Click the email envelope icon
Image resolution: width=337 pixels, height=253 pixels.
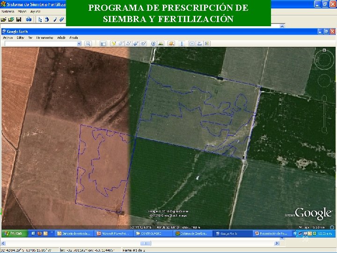pos(192,44)
